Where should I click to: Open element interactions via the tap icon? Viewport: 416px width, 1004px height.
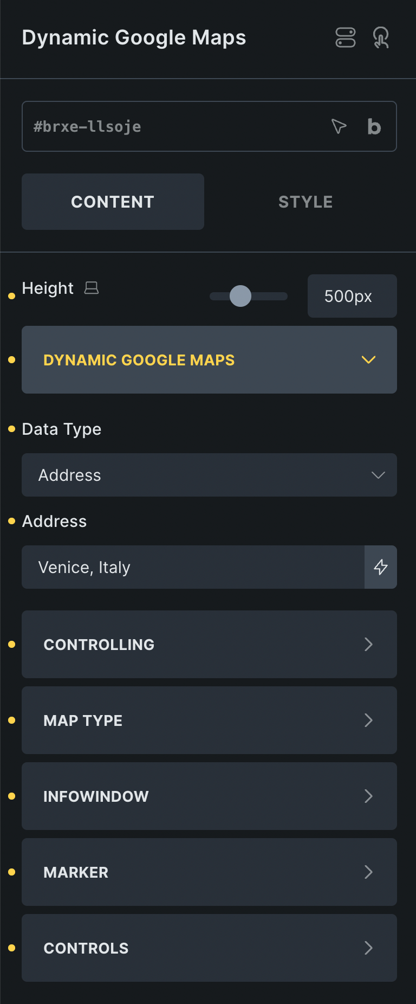click(381, 38)
